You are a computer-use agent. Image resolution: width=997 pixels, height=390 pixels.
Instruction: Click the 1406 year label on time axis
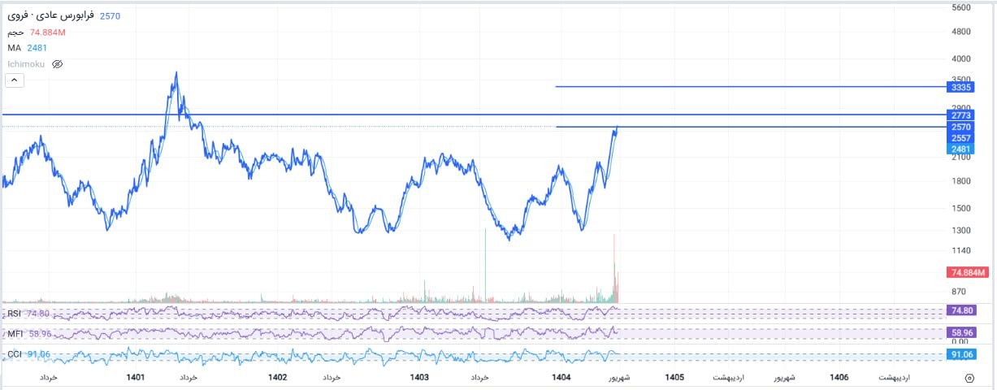pos(840,377)
